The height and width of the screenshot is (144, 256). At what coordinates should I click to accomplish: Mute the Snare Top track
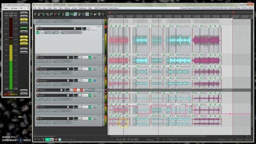pos(84,69)
